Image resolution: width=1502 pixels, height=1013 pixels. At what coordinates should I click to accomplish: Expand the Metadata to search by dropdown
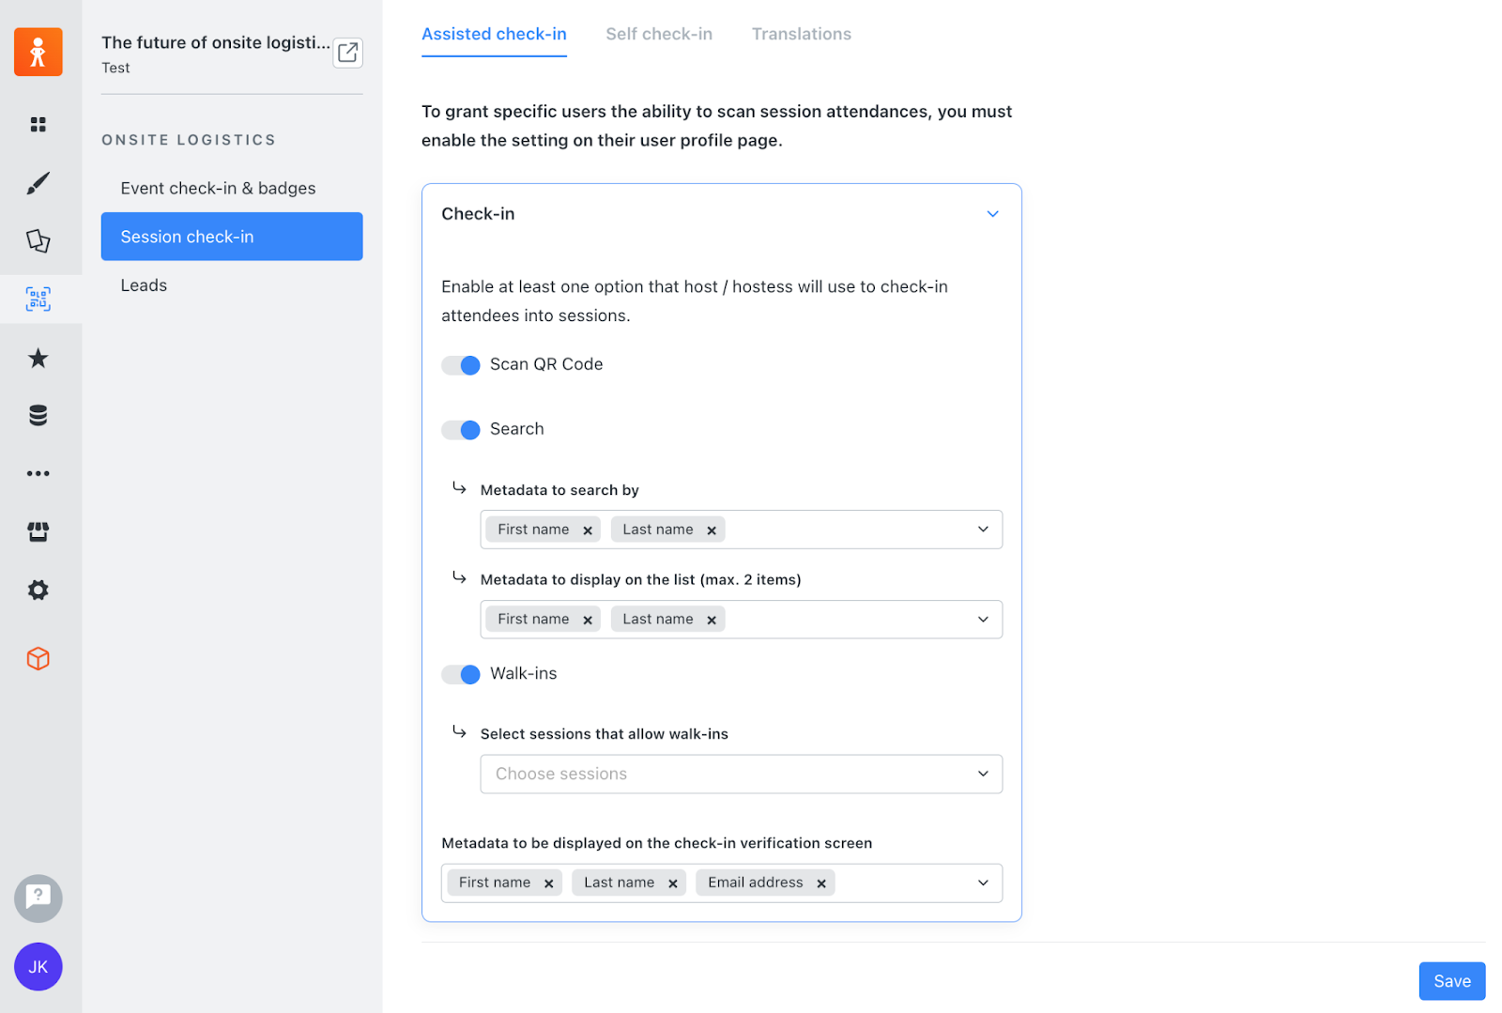click(983, 529)
